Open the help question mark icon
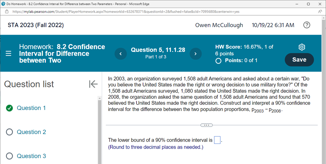The image size is (326, 164). (307, 25)
